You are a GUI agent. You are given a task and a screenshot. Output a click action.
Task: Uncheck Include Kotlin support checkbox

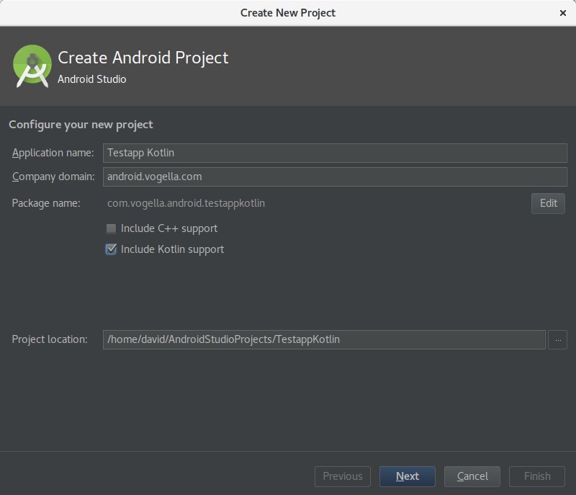(111, 249)
